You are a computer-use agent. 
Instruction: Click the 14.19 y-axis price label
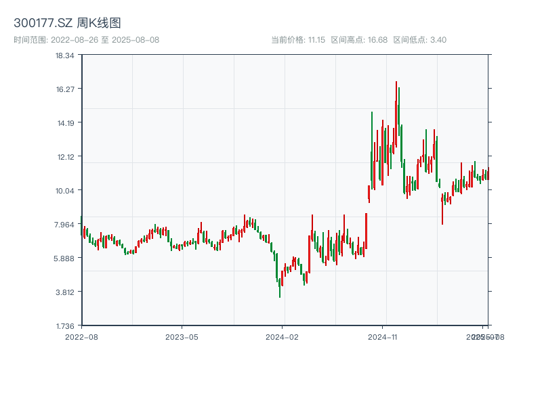click(65, 123)
